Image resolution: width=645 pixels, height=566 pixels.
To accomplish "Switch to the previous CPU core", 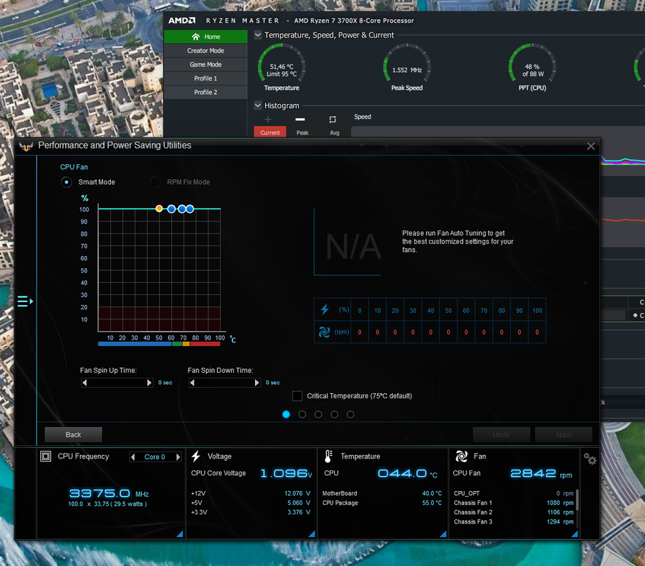I will coord(133,457).
